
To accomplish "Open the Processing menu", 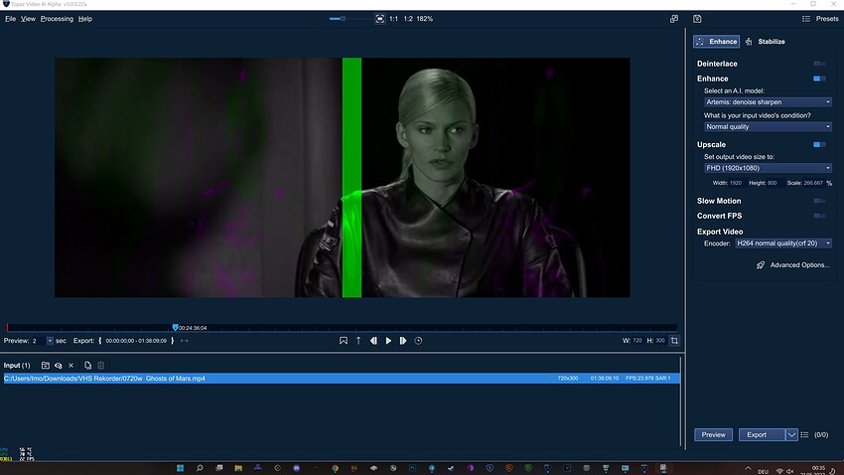I will pos(57,19).
